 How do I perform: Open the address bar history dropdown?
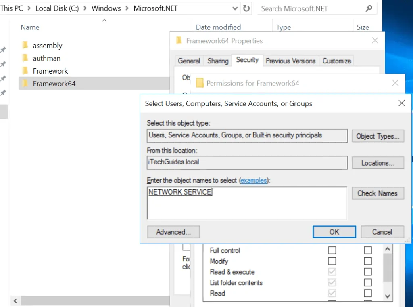[x=234, y=8]
